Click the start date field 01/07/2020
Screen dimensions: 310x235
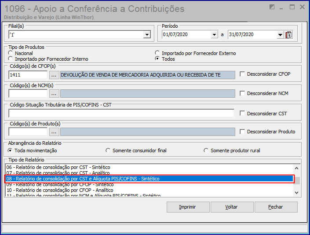tap(186, 35)
